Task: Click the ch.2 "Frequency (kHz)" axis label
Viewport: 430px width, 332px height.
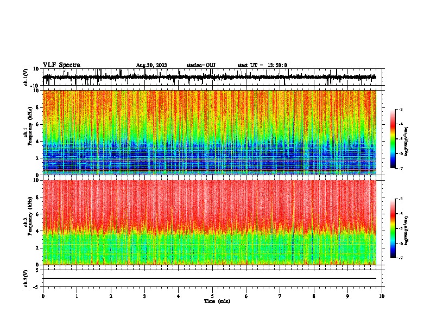Action: 30,216
